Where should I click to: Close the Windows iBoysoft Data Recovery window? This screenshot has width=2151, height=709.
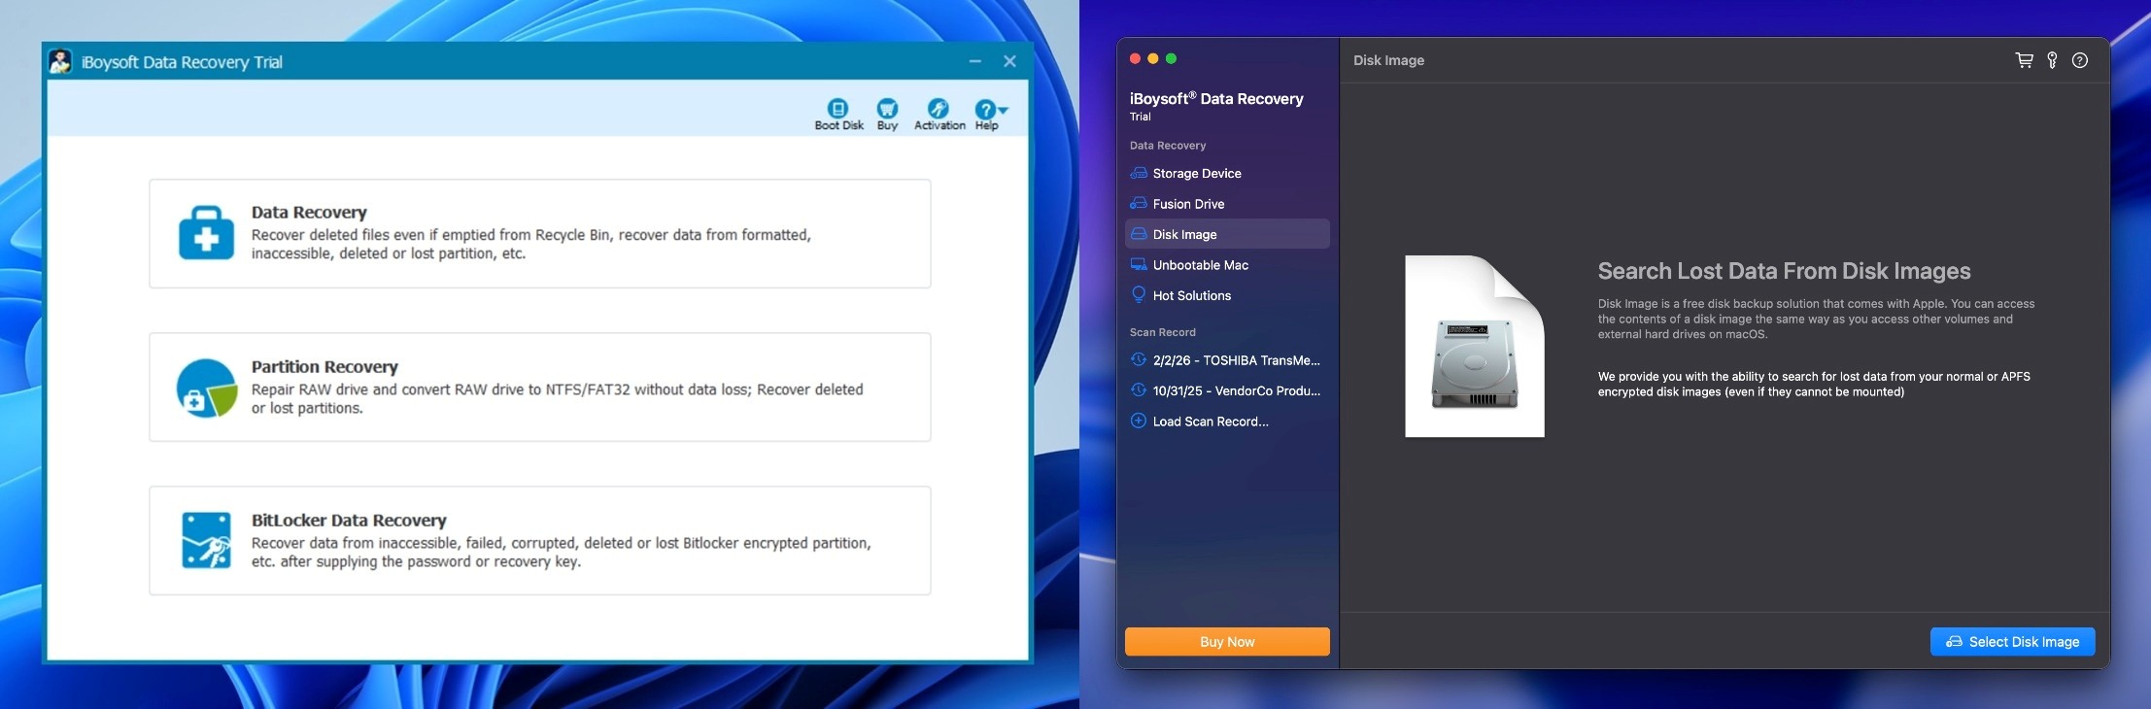1009,61
